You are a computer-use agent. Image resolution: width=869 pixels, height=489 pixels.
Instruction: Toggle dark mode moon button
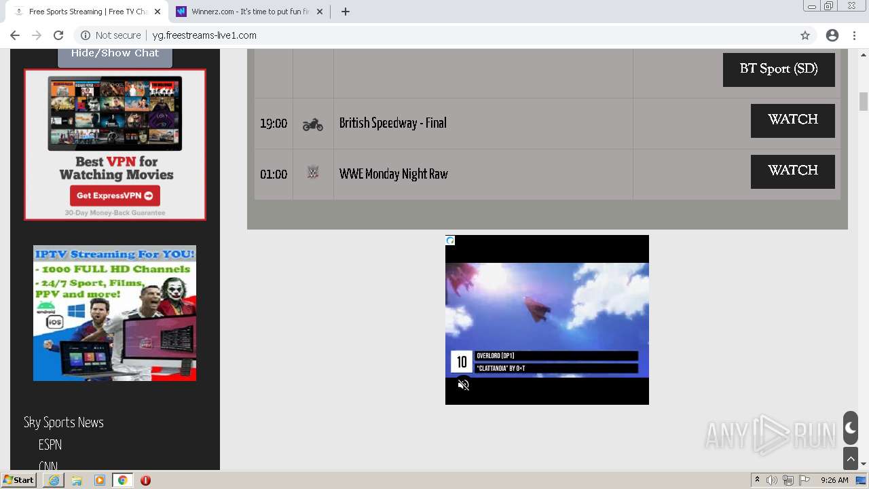pos(851,429)
